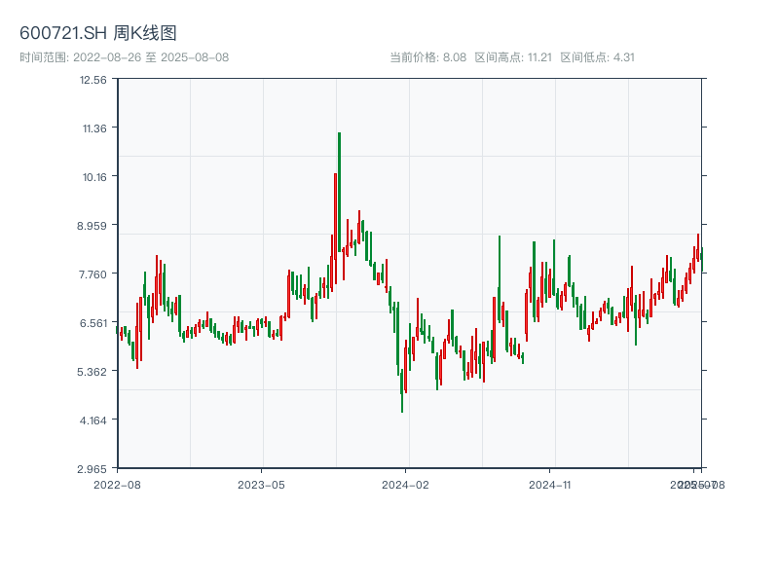Click the 600721.SH 周K线图 chart title
This screenshot has width=779, height=584.
pos(98,34)
